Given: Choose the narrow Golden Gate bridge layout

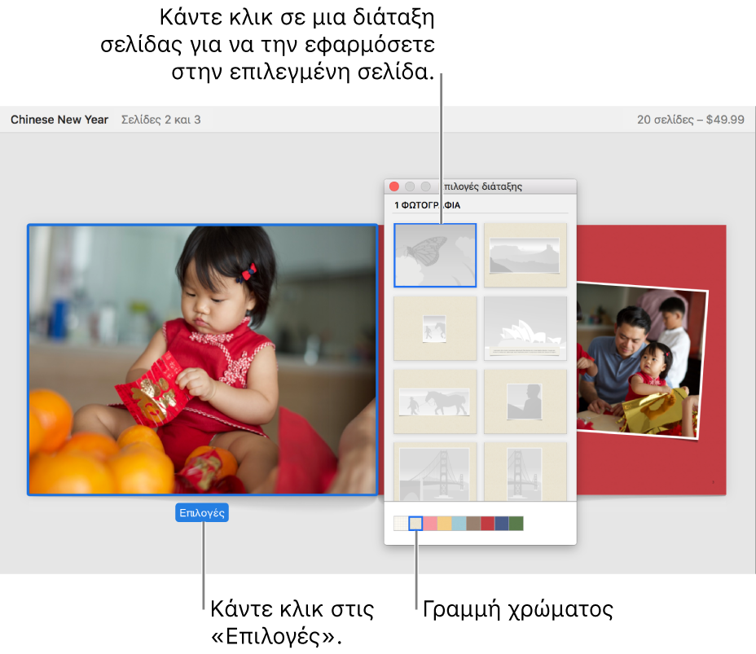Looking at the screenshot, I should pos(525,472).
